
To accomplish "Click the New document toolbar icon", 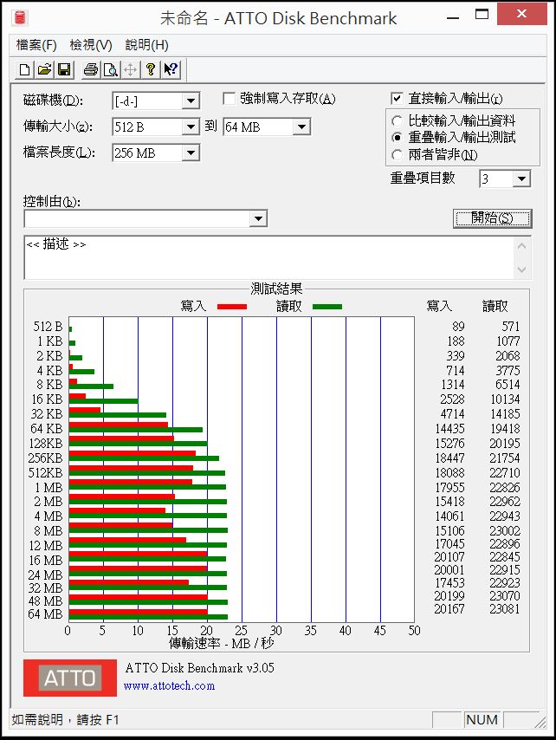I will point(24,70).
